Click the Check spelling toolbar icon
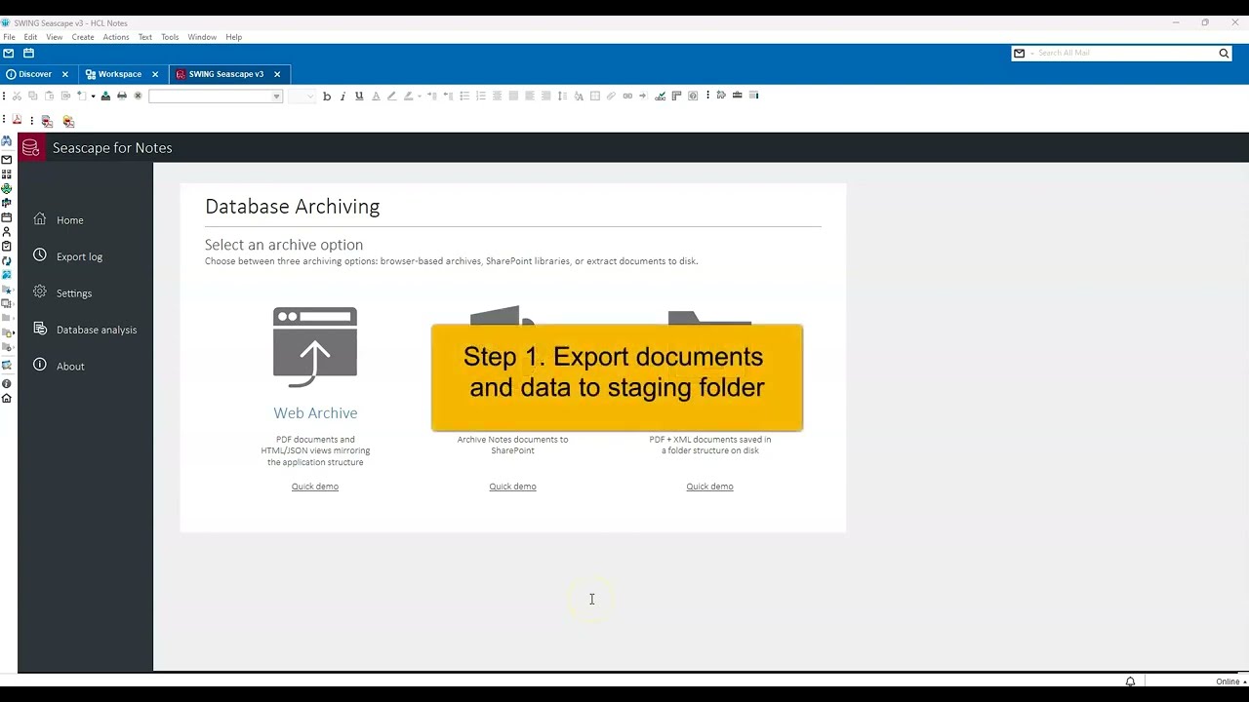Screen dimensions: 1249x702 [661, 96]
